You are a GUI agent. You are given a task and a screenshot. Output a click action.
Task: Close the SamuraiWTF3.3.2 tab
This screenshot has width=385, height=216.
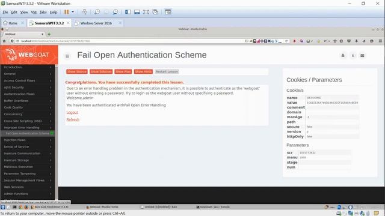click(68, 23)
